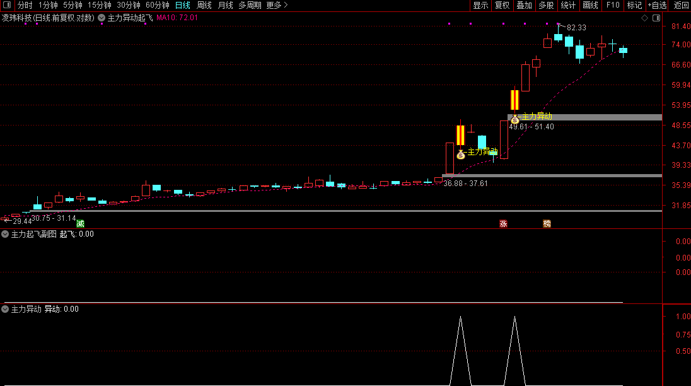Click the MA10: 72.01 indicator value
Viewport: 691px width, 386px height.
click(x=177, y=18)
